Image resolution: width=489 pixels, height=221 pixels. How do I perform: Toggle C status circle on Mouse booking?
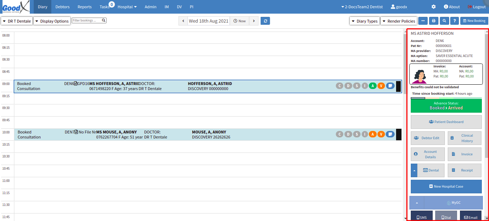339,134
